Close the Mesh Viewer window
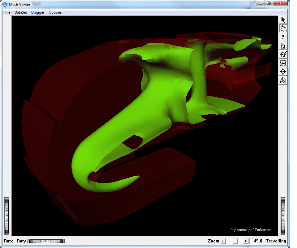Image resolution: width=297 pixels, height=248 pixels. click(x=280, y=3)
